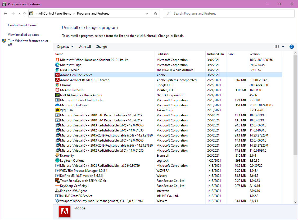Expand the address bar history dropdown
This screenshot has height=220, width=298.
(147, 14)
